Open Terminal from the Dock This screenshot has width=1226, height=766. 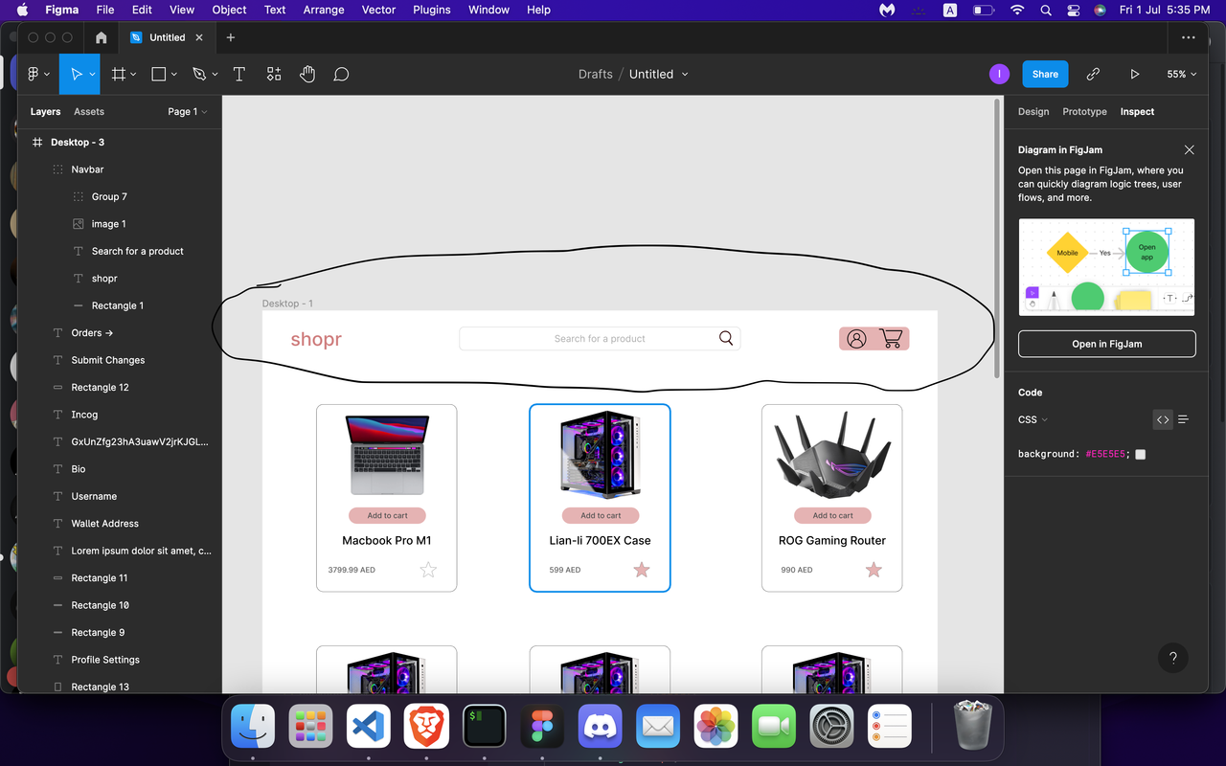(x=485, y=728)
